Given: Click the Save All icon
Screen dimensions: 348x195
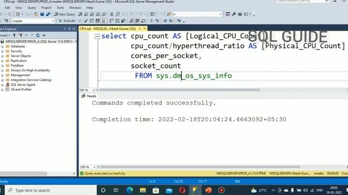Looking at the screenshot, I should 48,14.
